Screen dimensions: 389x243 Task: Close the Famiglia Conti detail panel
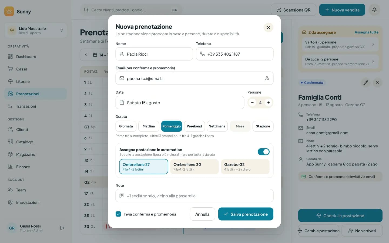(377, 83)
